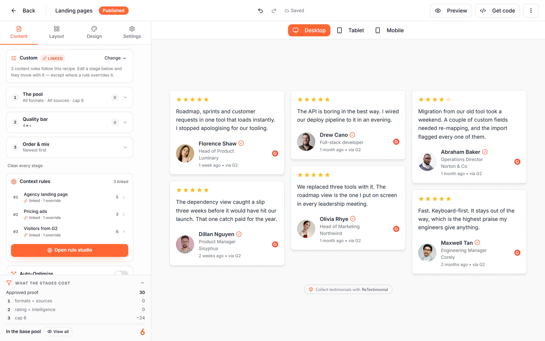
Task: Click the verified checkmark next to Florence Shaw
Action: pyautogui.click(x=241, y=143)
